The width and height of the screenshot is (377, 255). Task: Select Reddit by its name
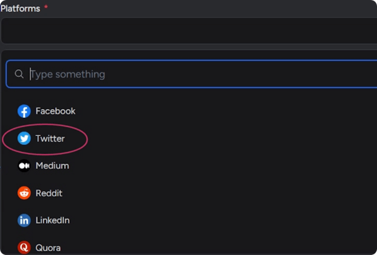(x=49, y=193)
